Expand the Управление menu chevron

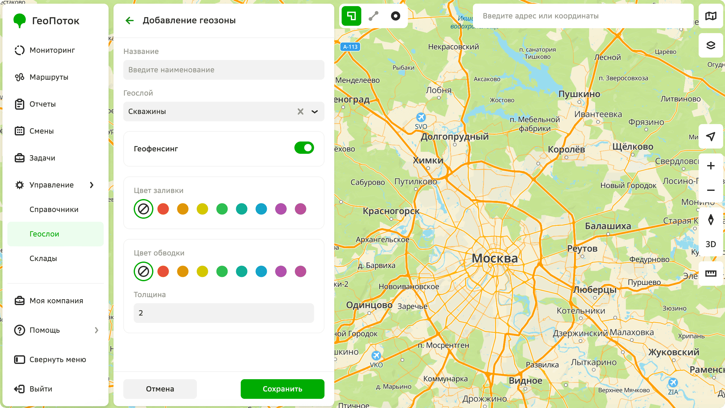(92, 185)
